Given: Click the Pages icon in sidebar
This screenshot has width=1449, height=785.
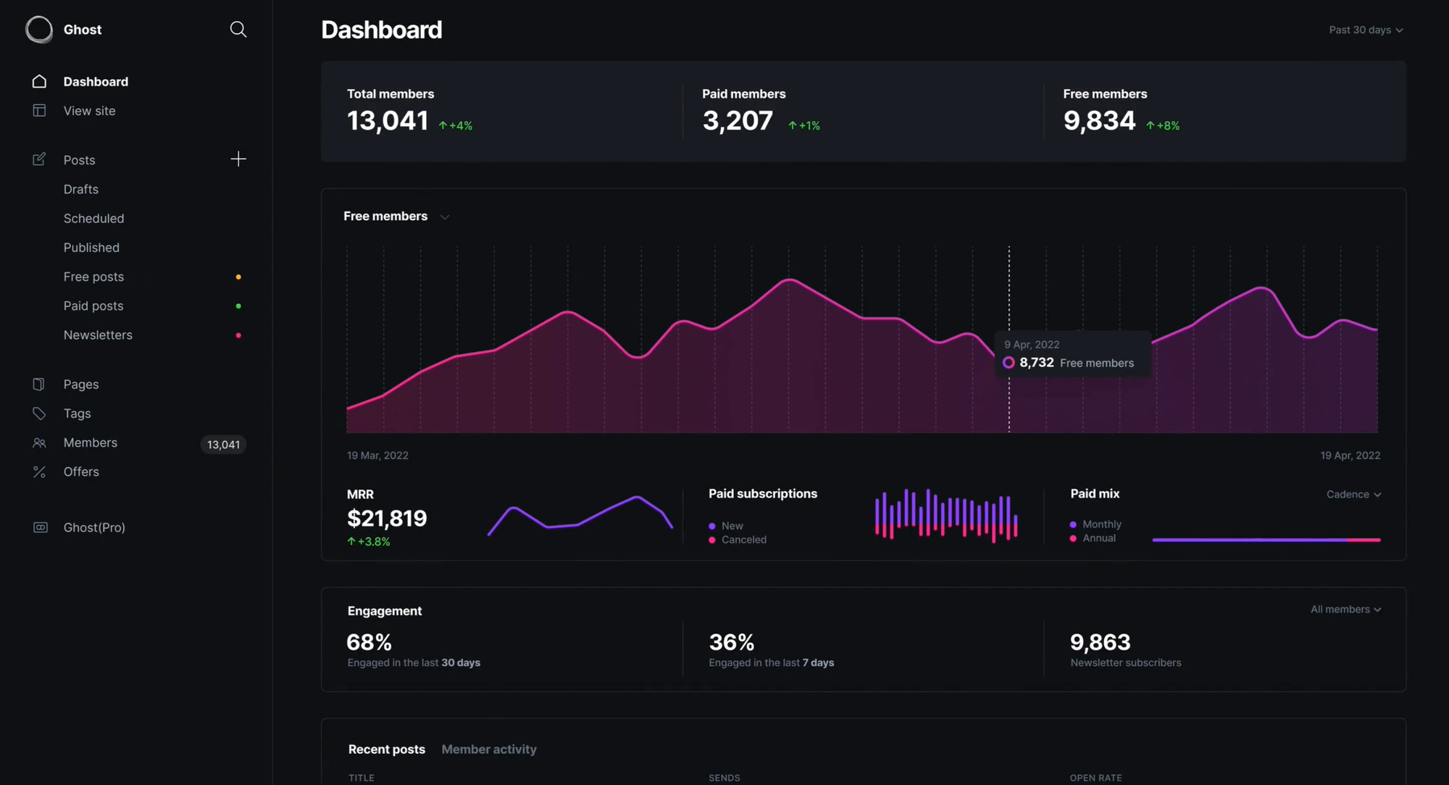Looking at the screenshot, I should point(39,384).
